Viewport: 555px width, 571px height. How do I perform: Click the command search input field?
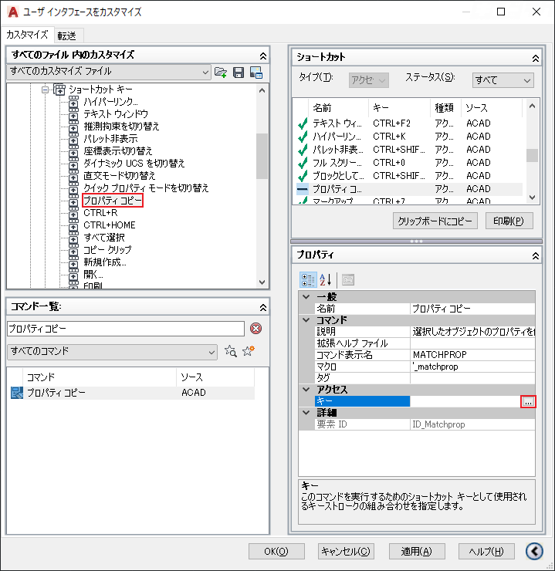(126, 329)
